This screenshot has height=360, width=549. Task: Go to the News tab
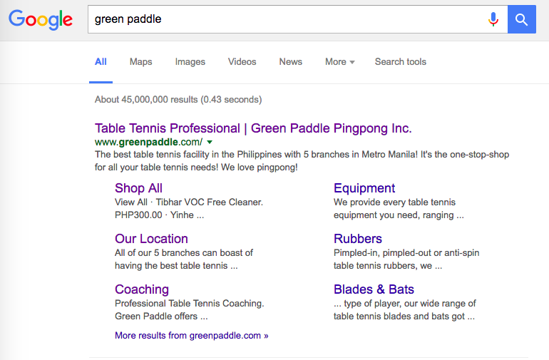(x=291, y=61)
